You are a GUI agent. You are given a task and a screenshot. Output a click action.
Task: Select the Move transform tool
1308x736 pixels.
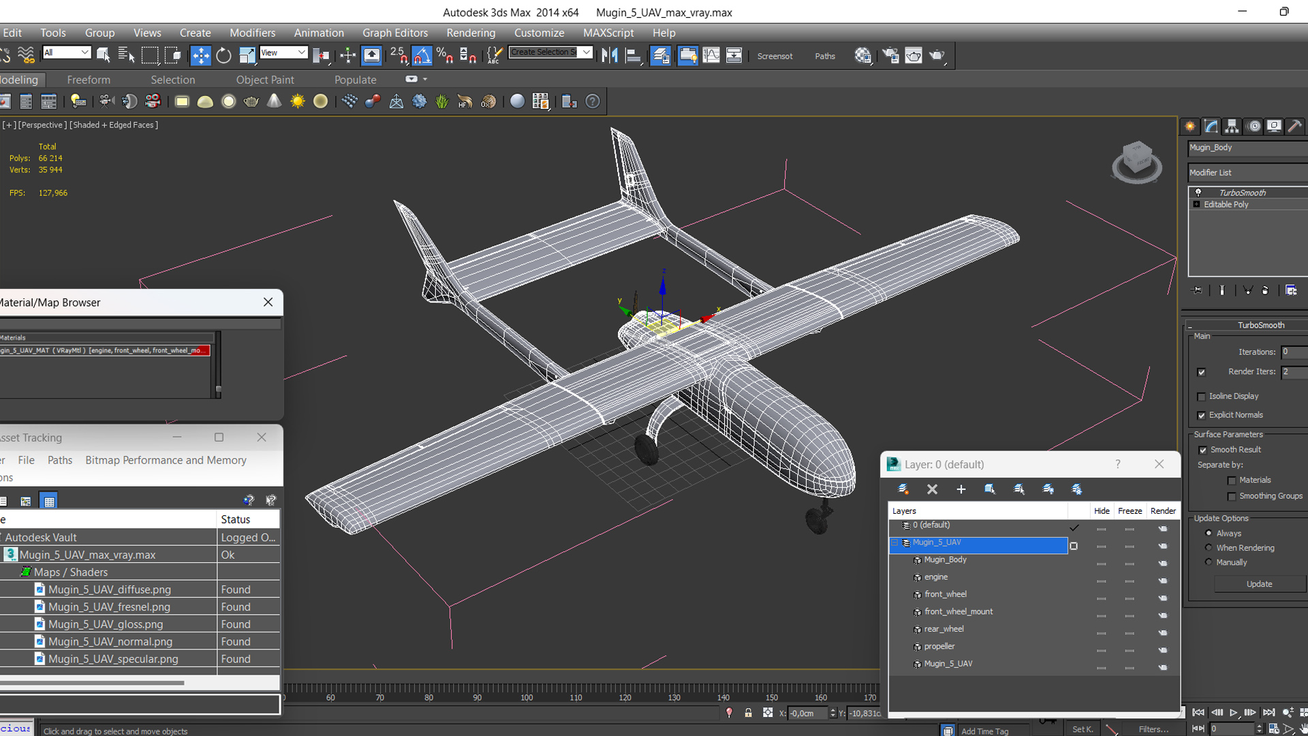(x=200, y=55)
